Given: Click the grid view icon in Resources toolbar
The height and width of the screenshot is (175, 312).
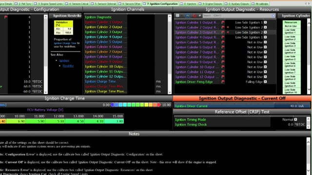Looking at the screenshot, I should (x=177, y=16).
